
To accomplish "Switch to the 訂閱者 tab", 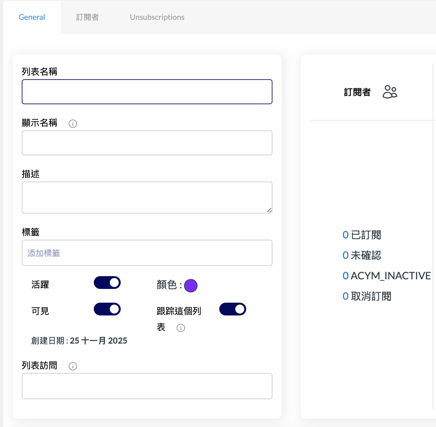I will (x=87, y=17).
